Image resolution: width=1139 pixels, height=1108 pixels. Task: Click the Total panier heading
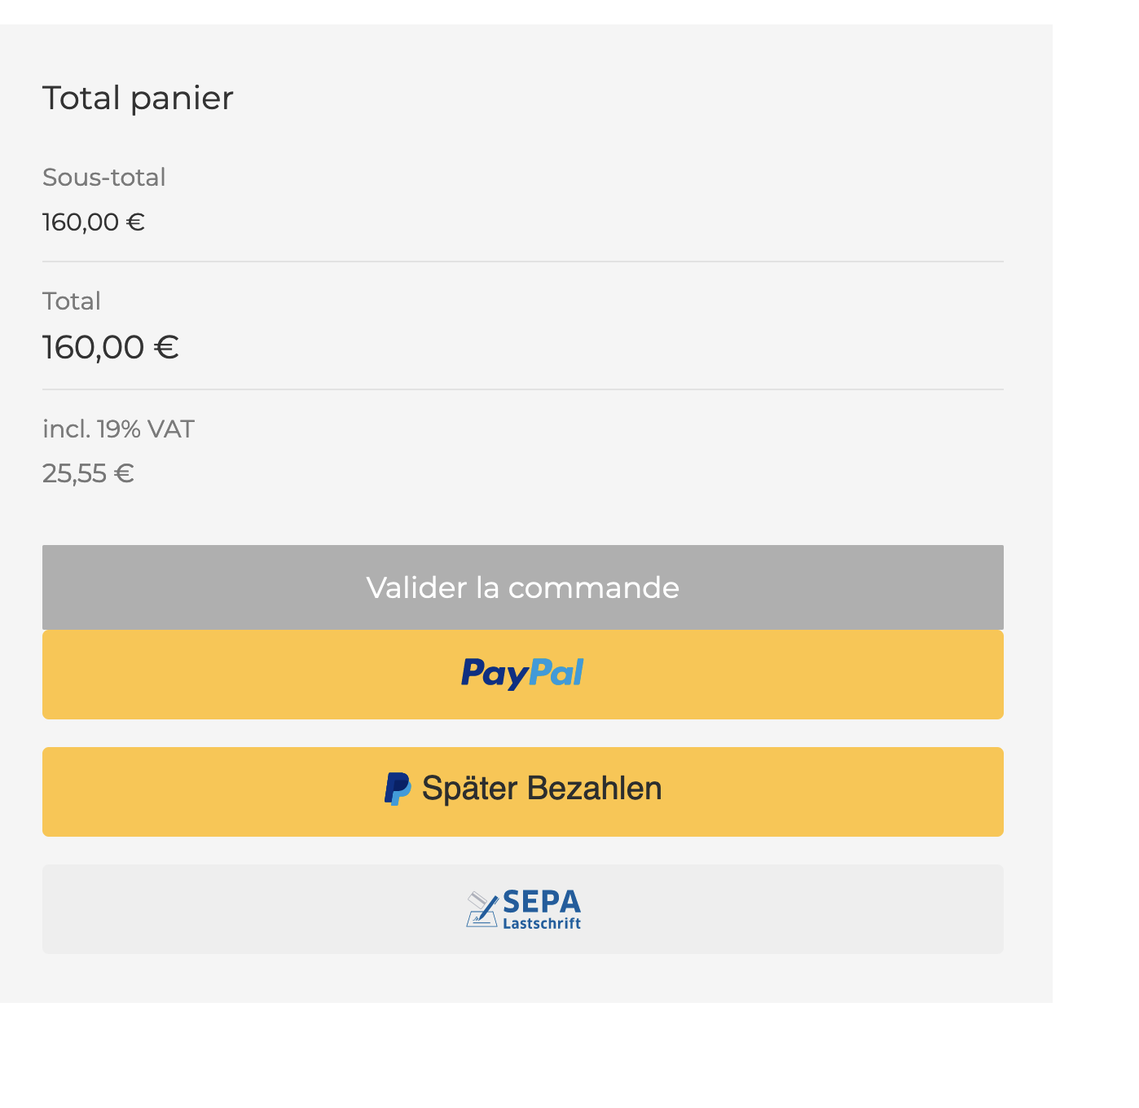pos(138,98)
